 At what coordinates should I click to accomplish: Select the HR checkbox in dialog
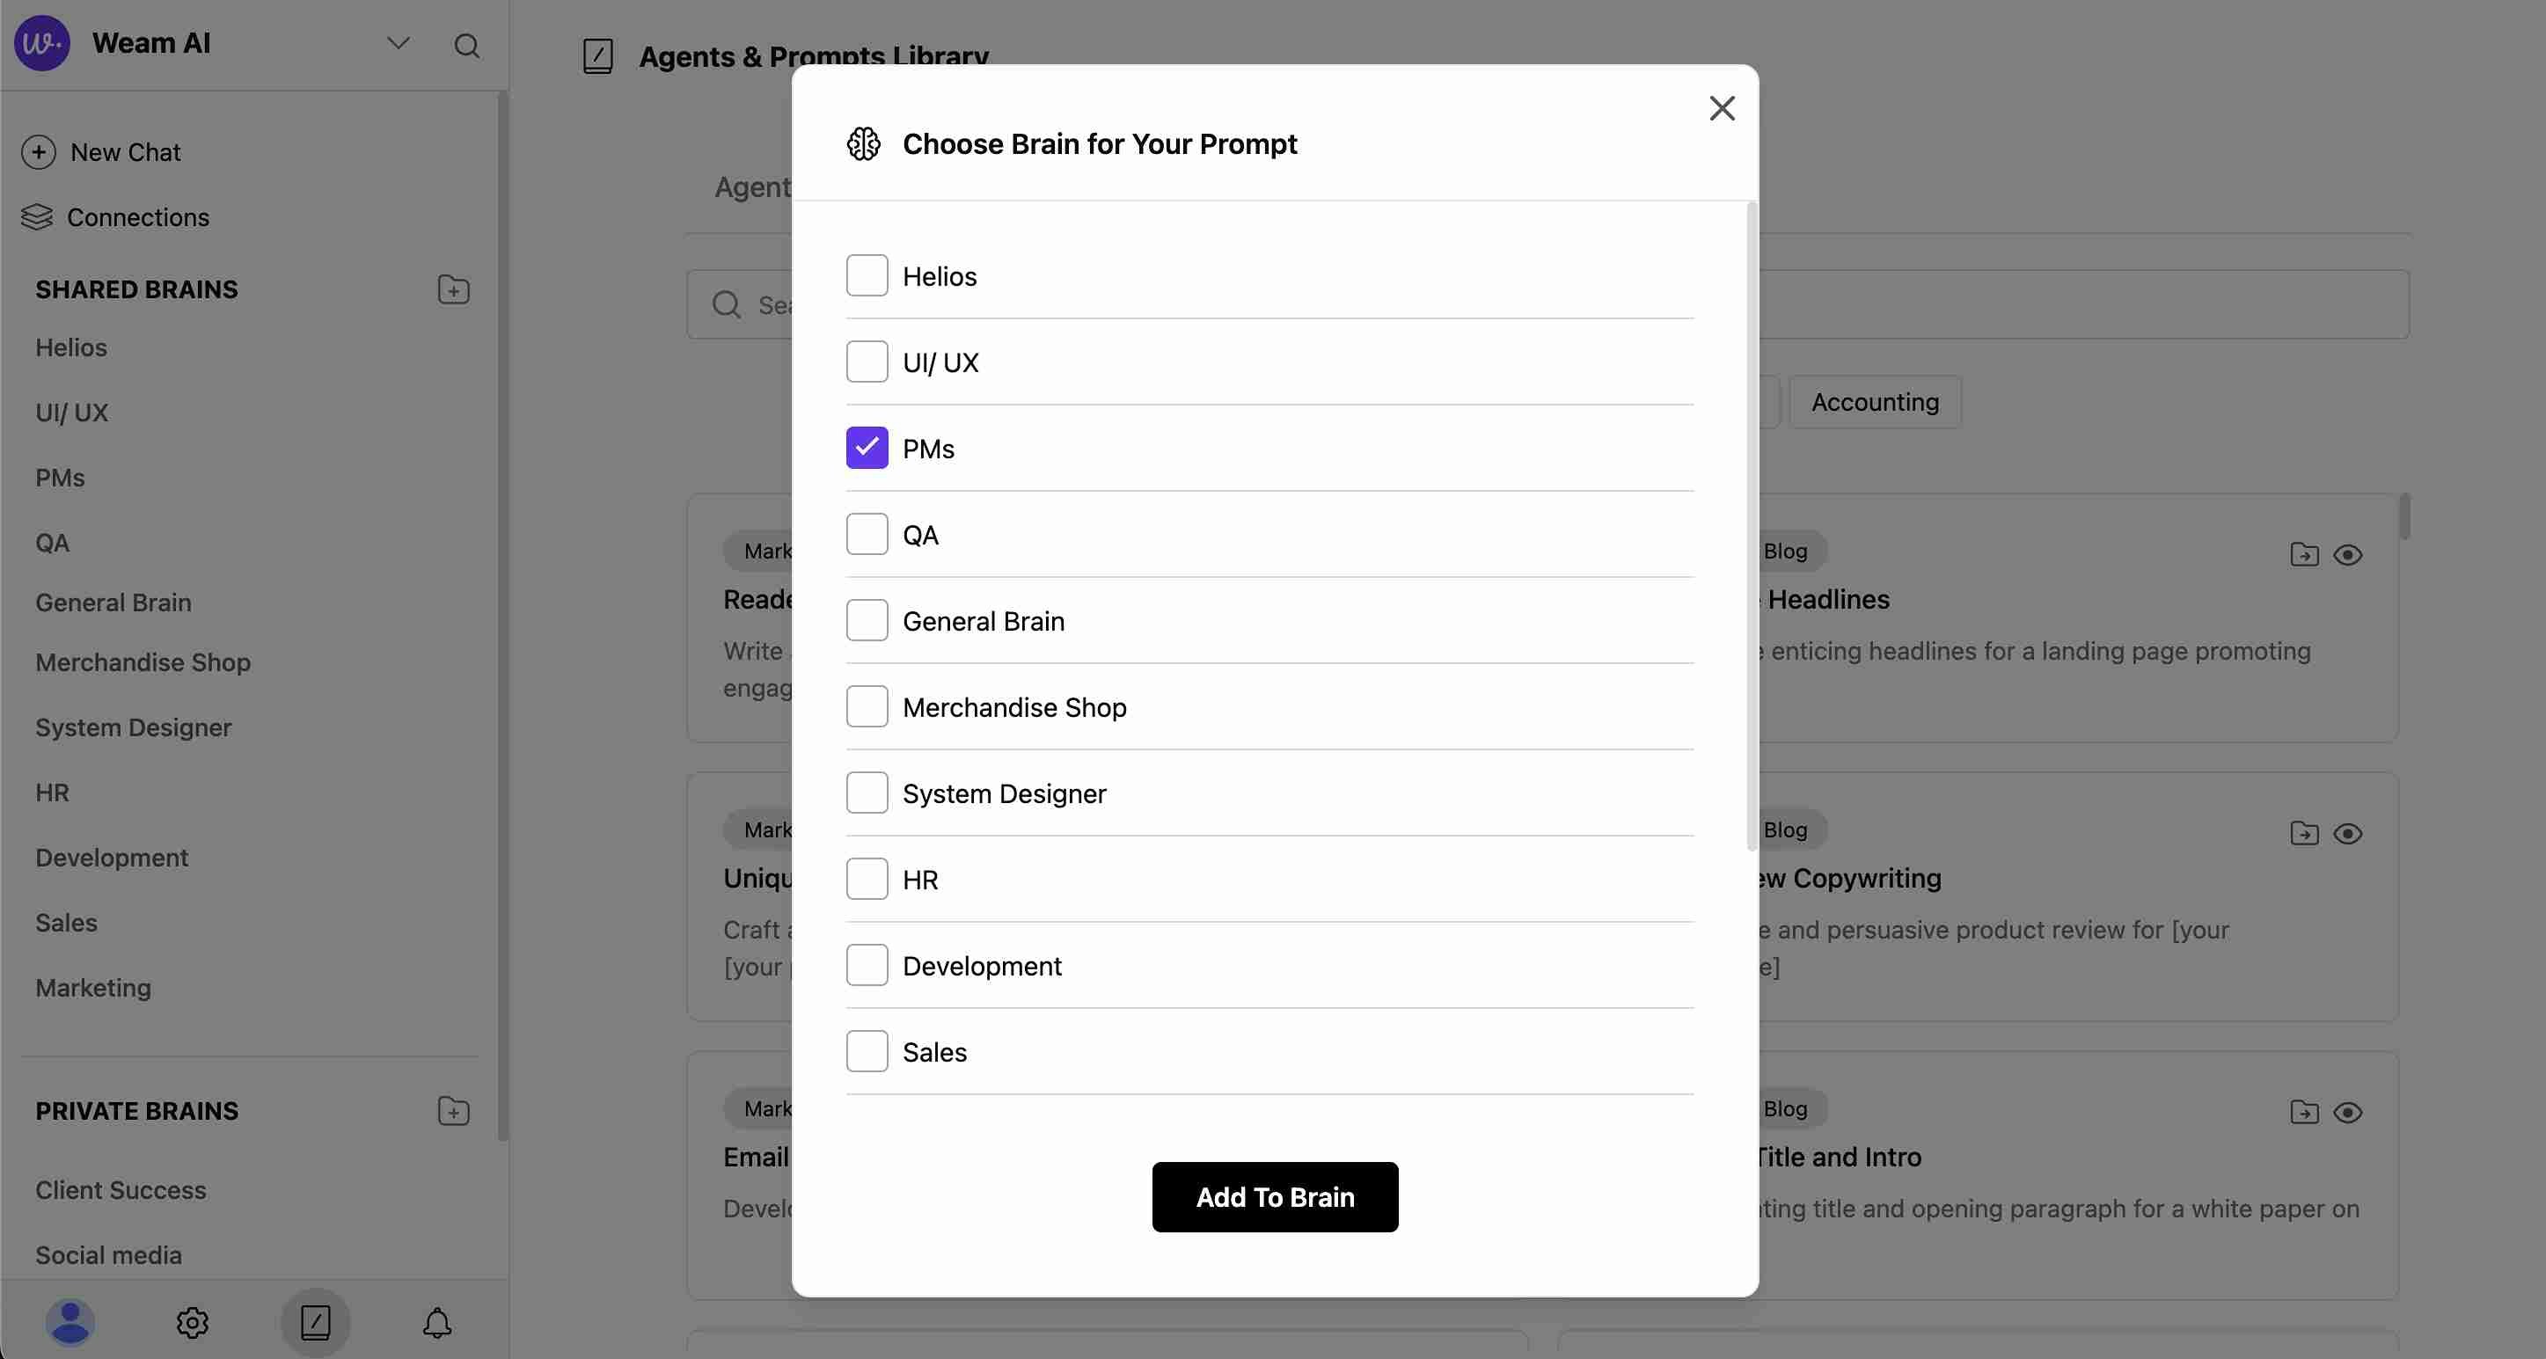(x=867, y=879)
